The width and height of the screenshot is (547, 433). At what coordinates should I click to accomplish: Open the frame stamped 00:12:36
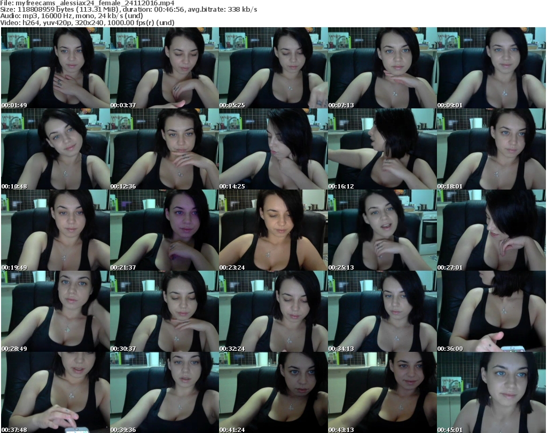[x=165, y=149]
